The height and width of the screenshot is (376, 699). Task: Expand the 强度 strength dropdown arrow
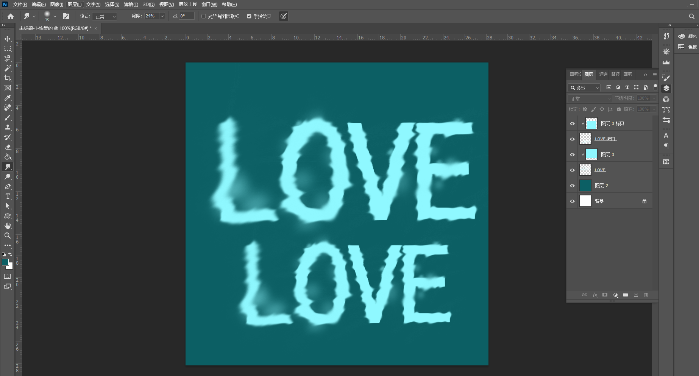click(x=162, y=16)
